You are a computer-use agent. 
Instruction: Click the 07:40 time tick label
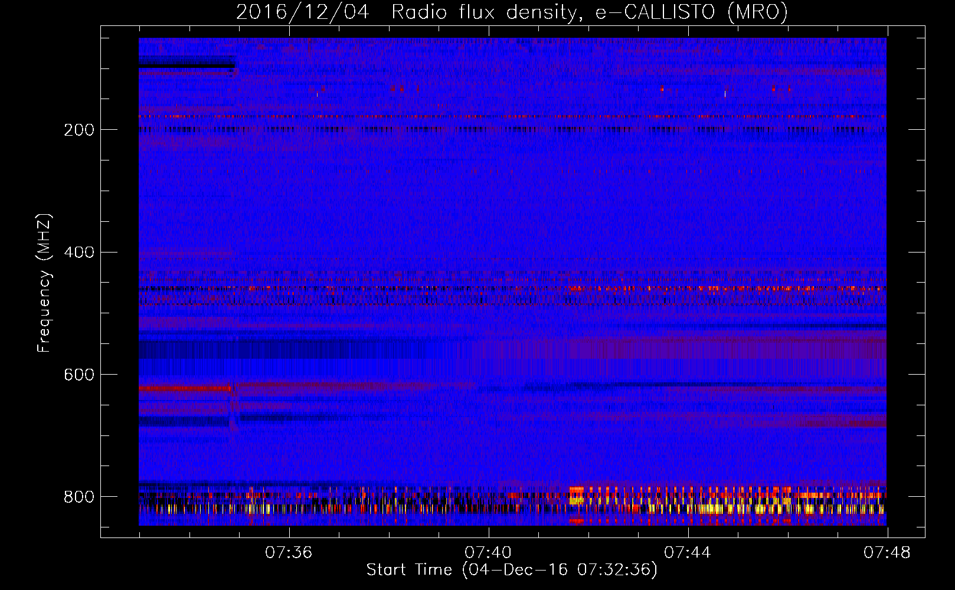[488, 553]
